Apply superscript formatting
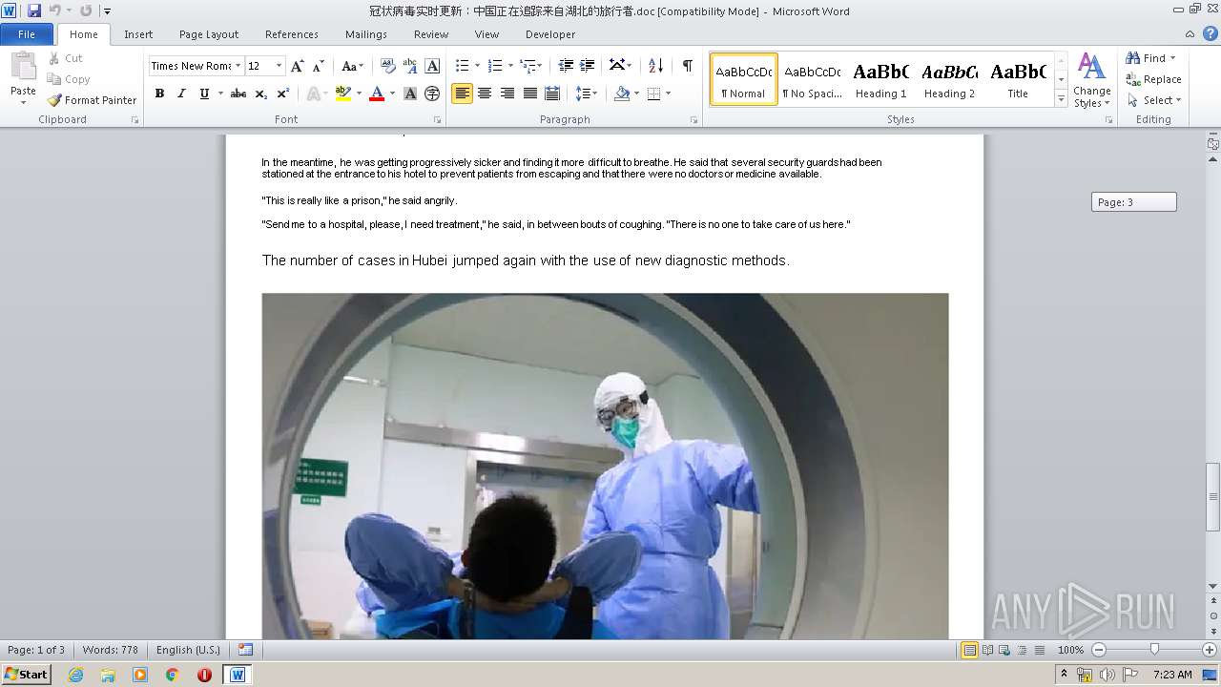 [x=283, y=94]
